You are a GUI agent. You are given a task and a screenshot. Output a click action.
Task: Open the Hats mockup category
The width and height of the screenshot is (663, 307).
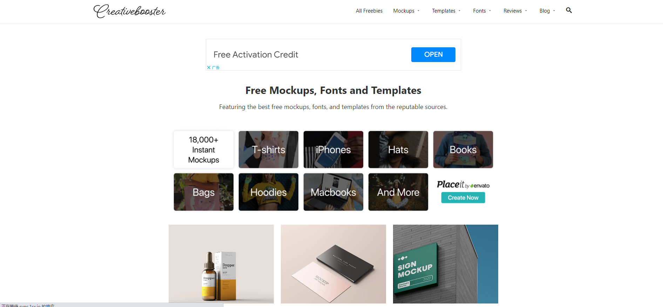click(x=398, y=150)
